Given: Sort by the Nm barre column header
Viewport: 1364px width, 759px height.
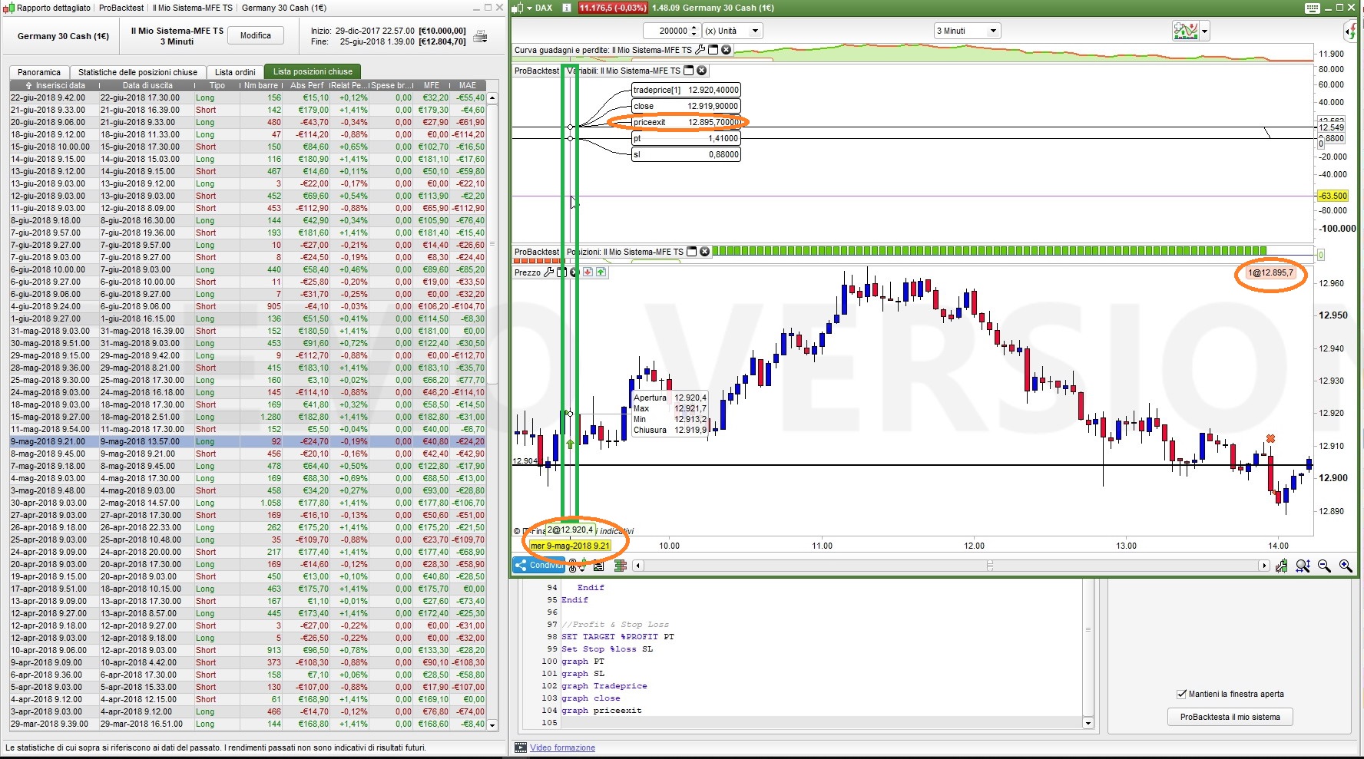Looking at the screenshot, I should [x=261, y=85].
